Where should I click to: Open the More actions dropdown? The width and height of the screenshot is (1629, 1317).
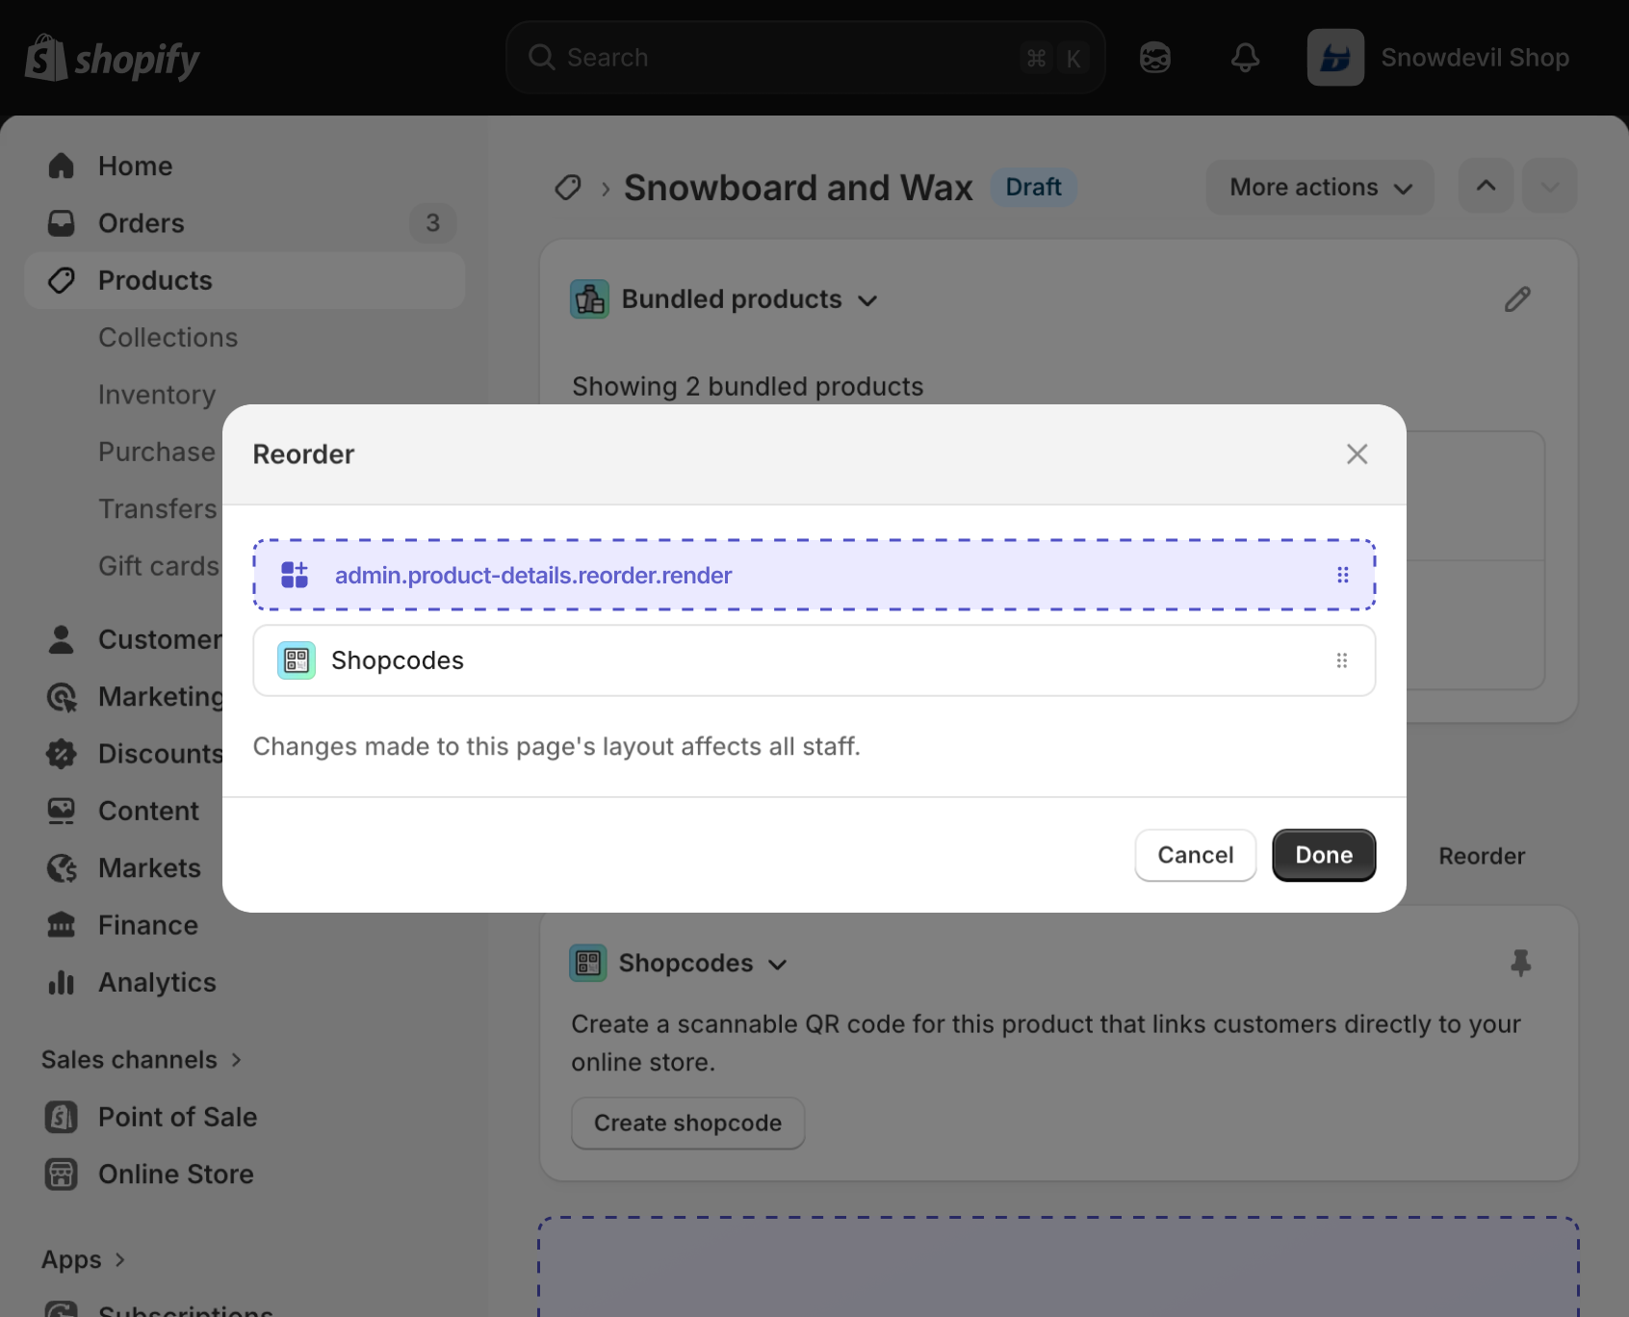[x=1320, y=187]
